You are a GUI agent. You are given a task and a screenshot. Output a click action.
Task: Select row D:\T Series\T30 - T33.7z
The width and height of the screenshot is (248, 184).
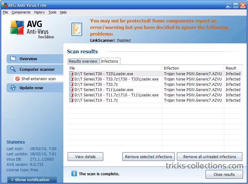pos(155,84)
